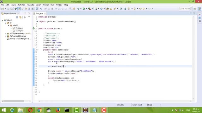202x113 pixels.
Task: Collapse the src folder node
Action: 6,23
